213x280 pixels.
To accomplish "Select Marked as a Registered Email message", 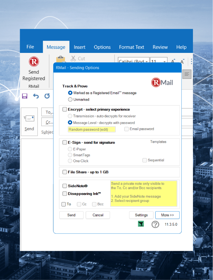I will [x=70, y=93].
